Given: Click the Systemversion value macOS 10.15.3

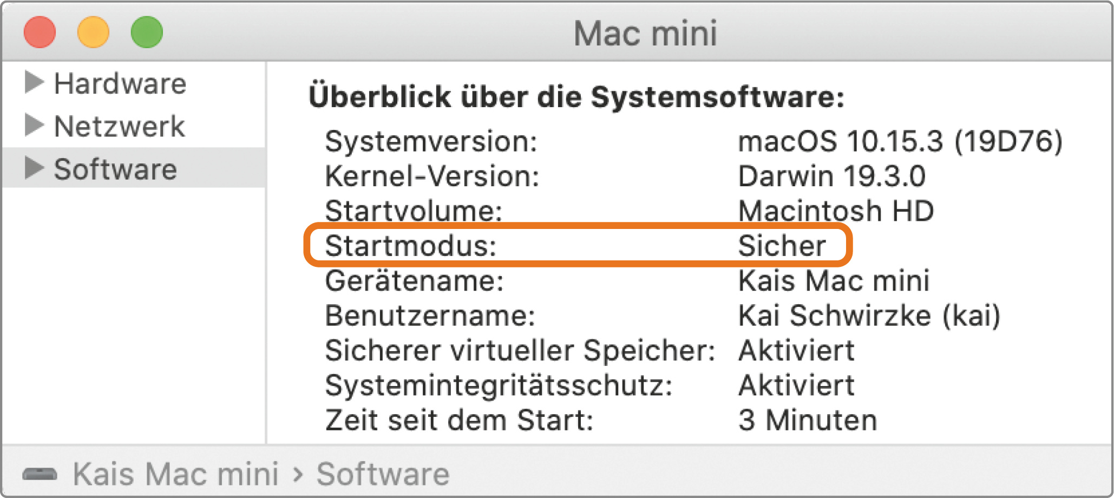Looking at the screenshot, I should pos(900,141).
